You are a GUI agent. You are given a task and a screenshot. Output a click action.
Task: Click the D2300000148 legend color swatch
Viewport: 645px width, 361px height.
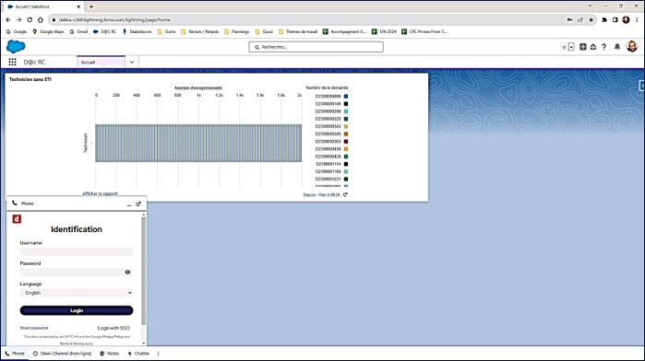point(346,104)
